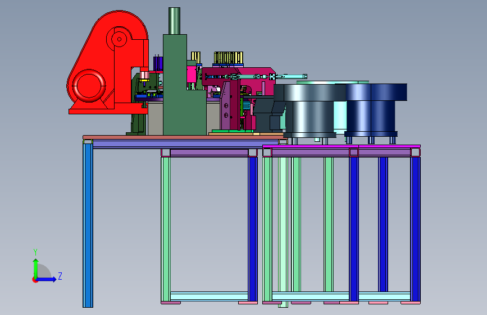The height and width of the screenshot is (315, 487).
Task: Select the wide yellow comb-shaped connector
Action: [x=228, y=58]
